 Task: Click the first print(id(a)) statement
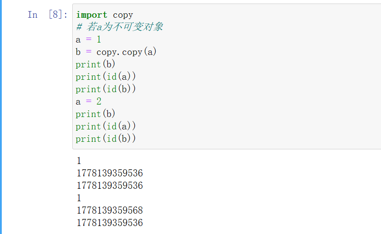[106, 77]
